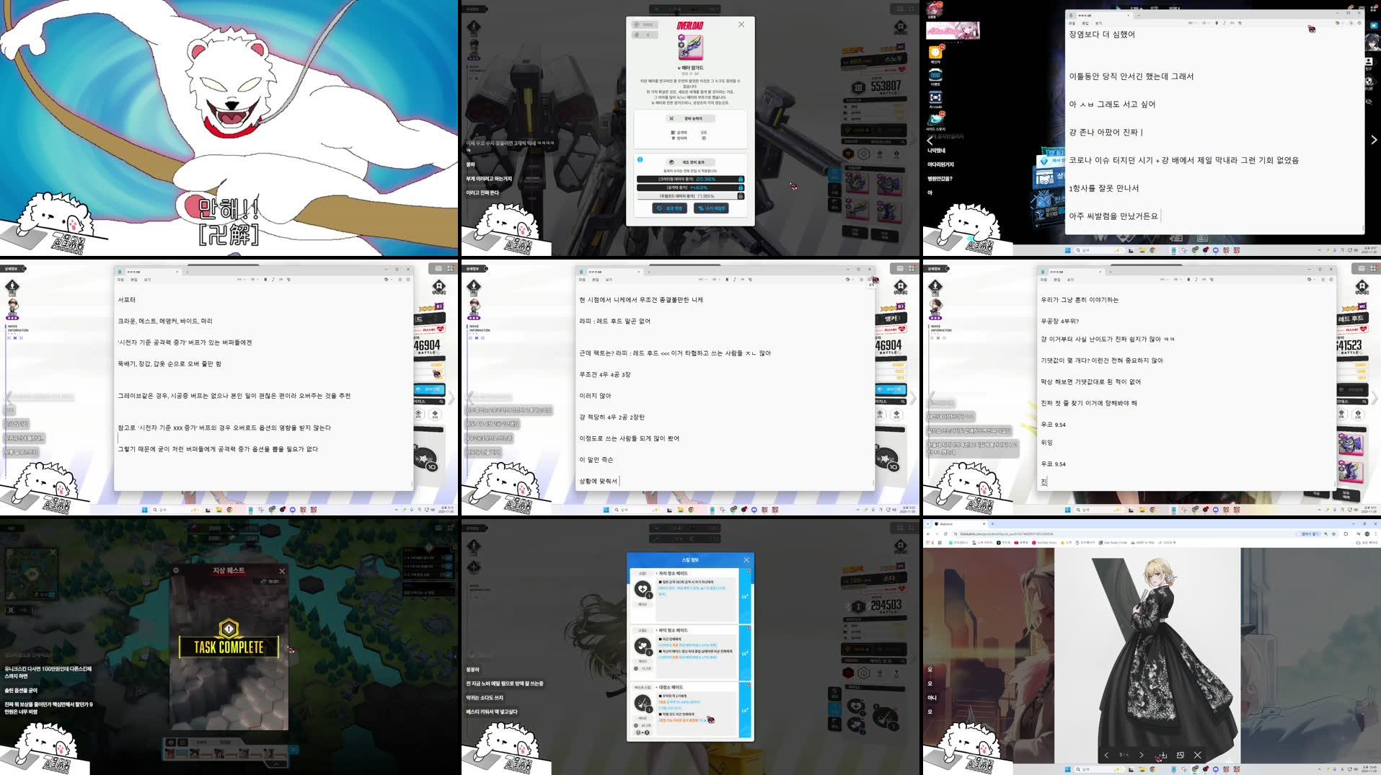Viewport: 1381px width, 775px height.
Task: Click the download icon in the image viewer overlay
Action: tap(1163, 756)
